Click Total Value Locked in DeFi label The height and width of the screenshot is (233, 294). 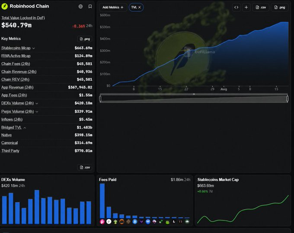23,18
